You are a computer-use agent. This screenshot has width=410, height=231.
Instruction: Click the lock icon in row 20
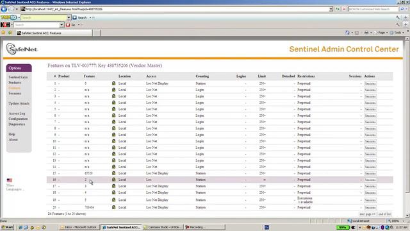[114, 207]
